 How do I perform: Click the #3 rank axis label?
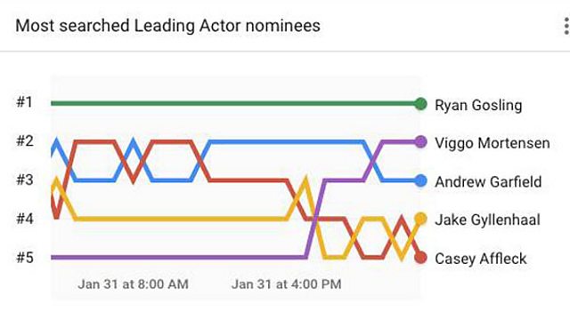point(25,180)
